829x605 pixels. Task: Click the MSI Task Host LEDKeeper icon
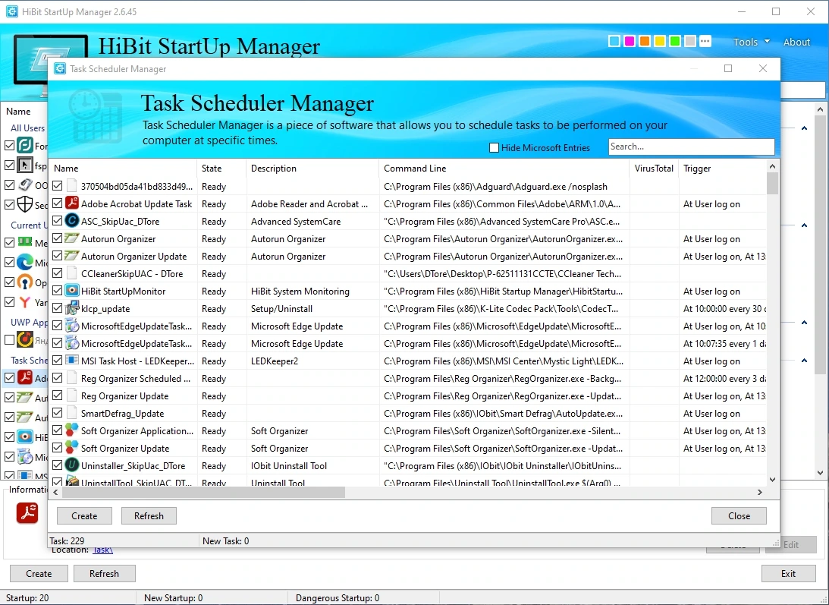point(72,361)
